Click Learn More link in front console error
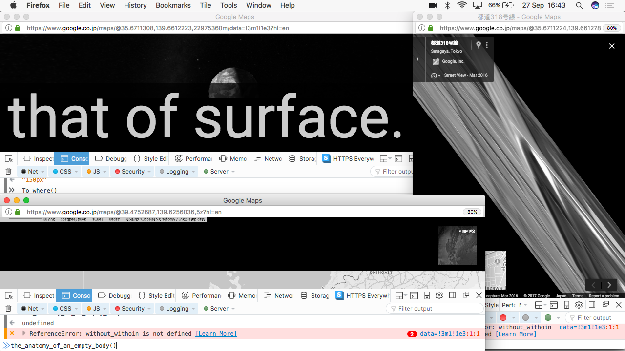The image size is (625, 351). [x=216, y=334]
